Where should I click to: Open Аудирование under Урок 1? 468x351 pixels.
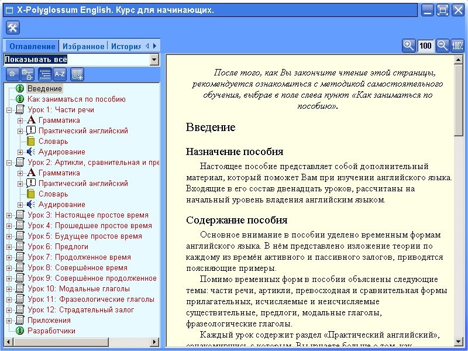pyautogui.click(x=62, y=152)
